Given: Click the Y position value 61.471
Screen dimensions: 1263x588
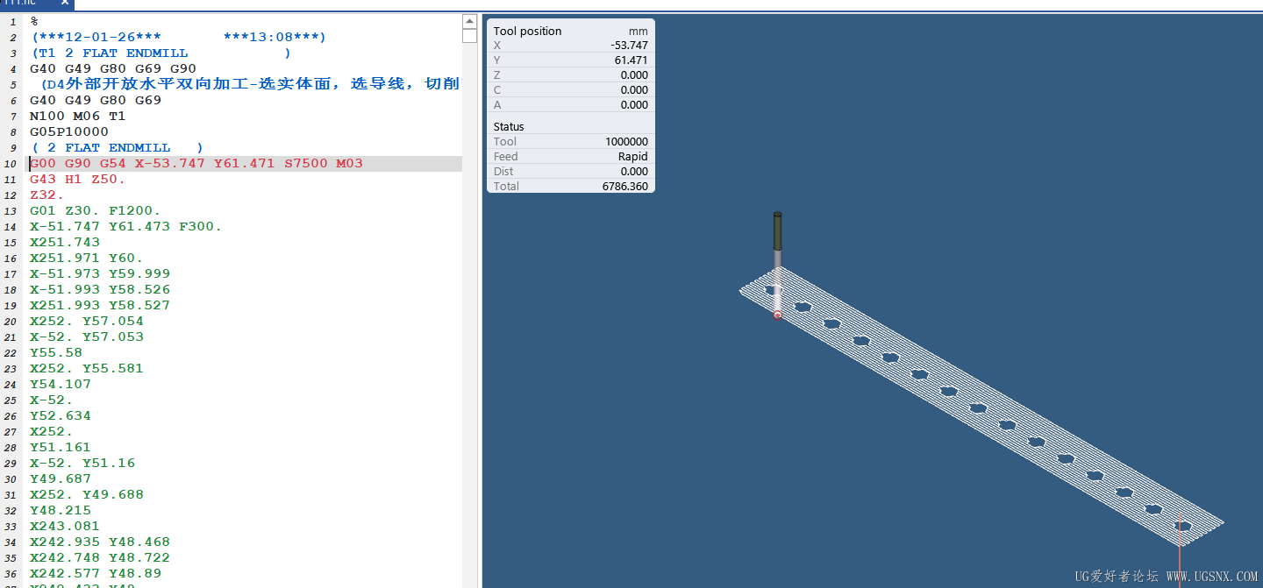Looking at the screenshot, I should (x=631, y=60).
